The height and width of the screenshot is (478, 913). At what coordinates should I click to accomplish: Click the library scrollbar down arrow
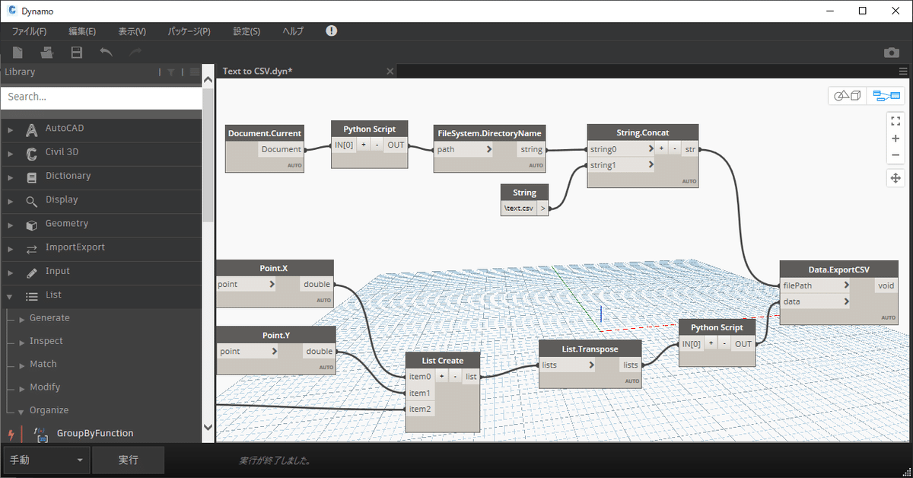208,428
